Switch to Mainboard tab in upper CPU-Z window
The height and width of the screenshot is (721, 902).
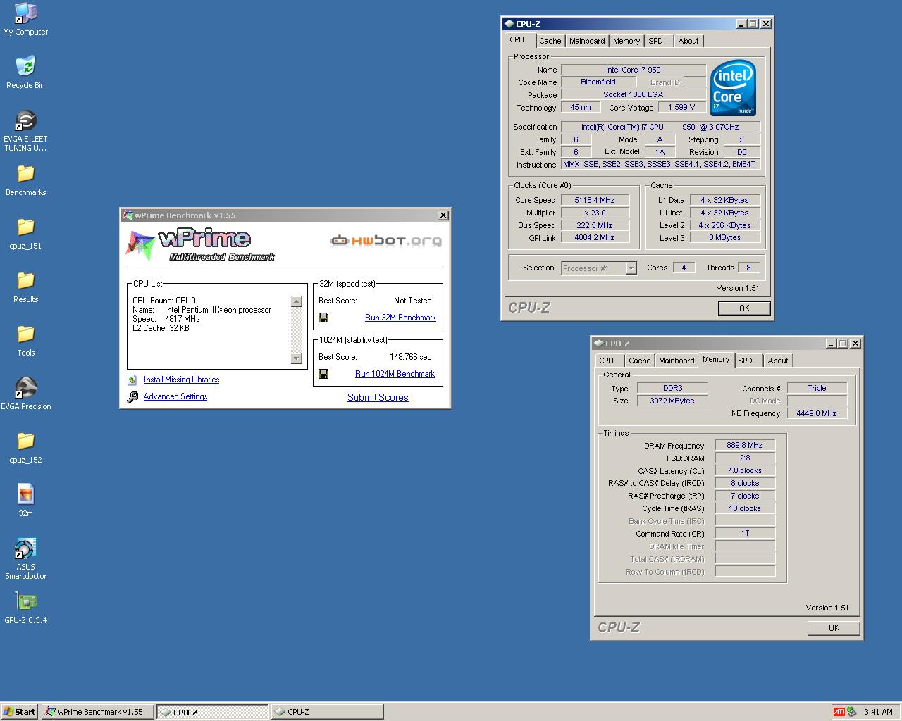(587, 41)
